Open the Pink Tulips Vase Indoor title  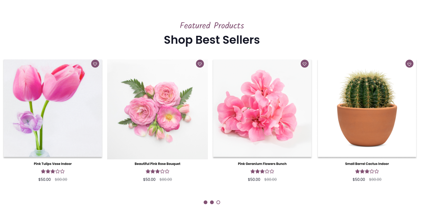click(x=53, y=164)
